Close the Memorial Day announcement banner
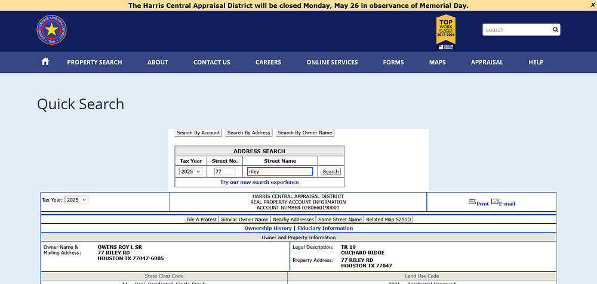The height and width of the screenshot is (284, 597). click(x=593, y=5)
